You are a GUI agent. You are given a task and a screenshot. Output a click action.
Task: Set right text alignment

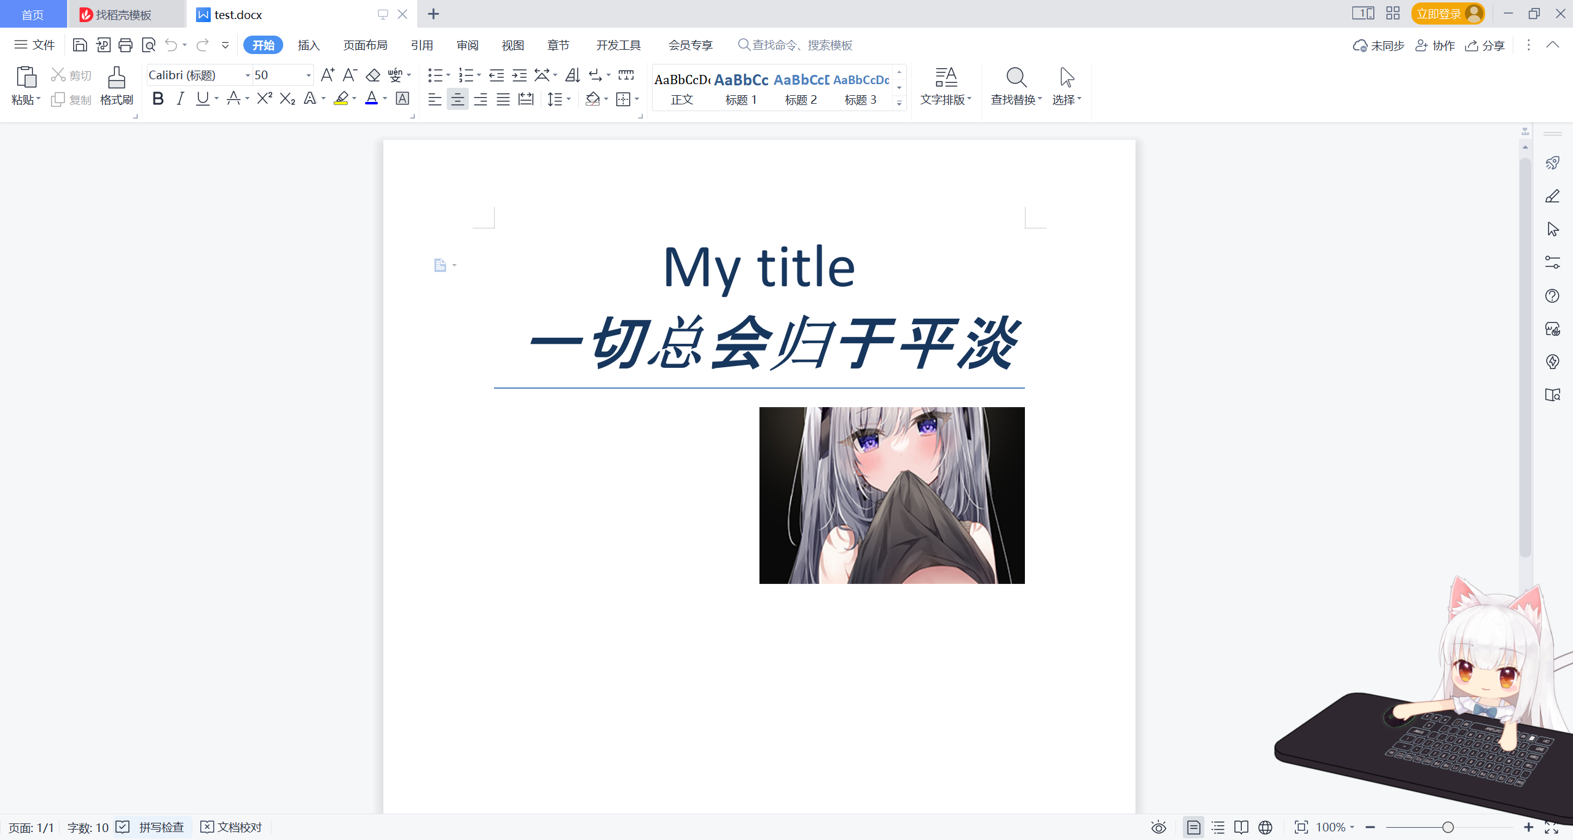[481, 99]
